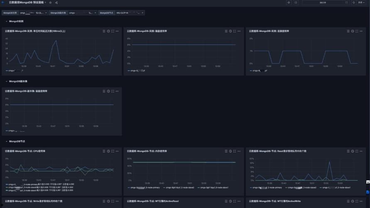Toggle node-primary series in 内存使用率 legend
This screenshot has width=370, height=208.
(x=144, y=188)
